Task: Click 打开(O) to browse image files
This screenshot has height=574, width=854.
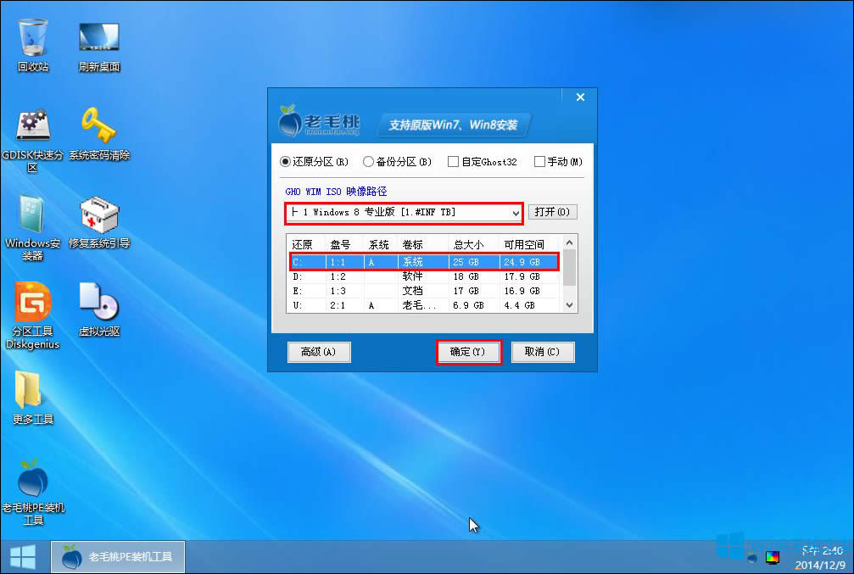Action: (553, 212)
